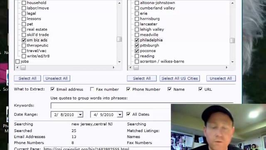Viewport: 266px width, 150px height.
Task: Enable the lessons category checkbox
Action: 24,19
